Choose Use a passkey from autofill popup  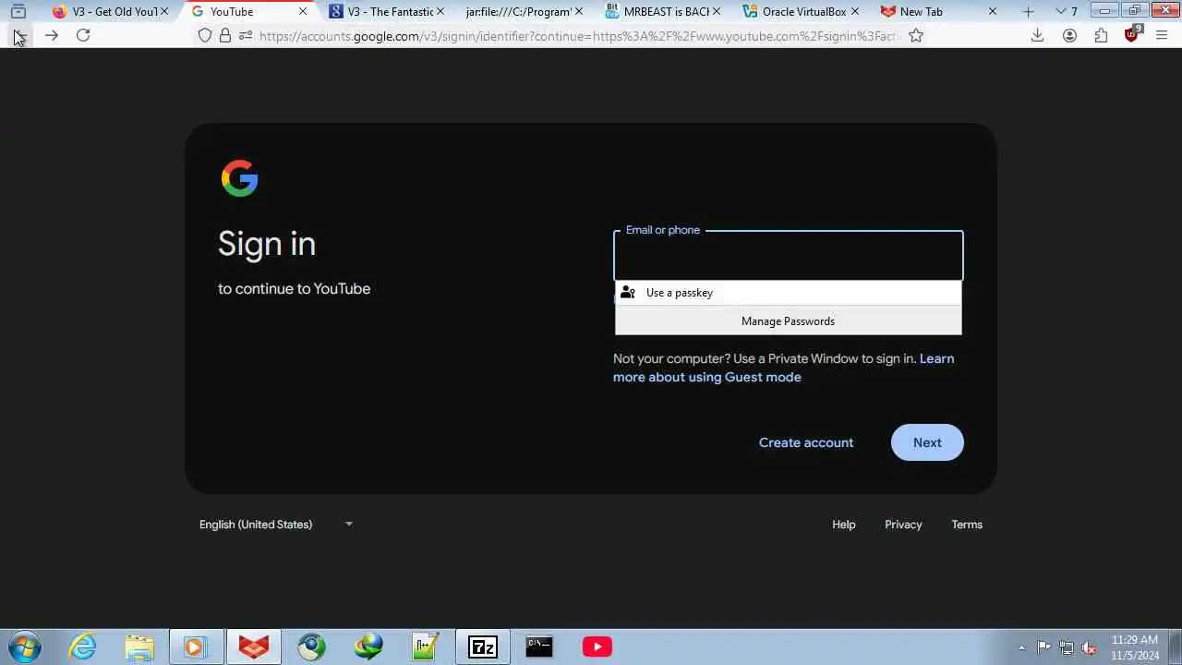(789, 293)
